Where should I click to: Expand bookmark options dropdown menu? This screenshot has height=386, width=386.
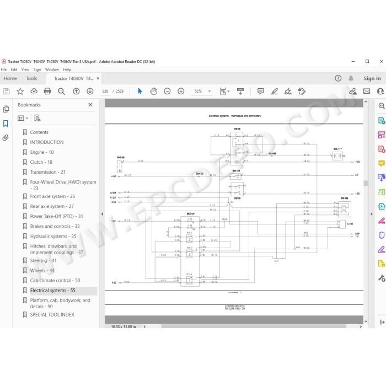[x=23, y=119]
